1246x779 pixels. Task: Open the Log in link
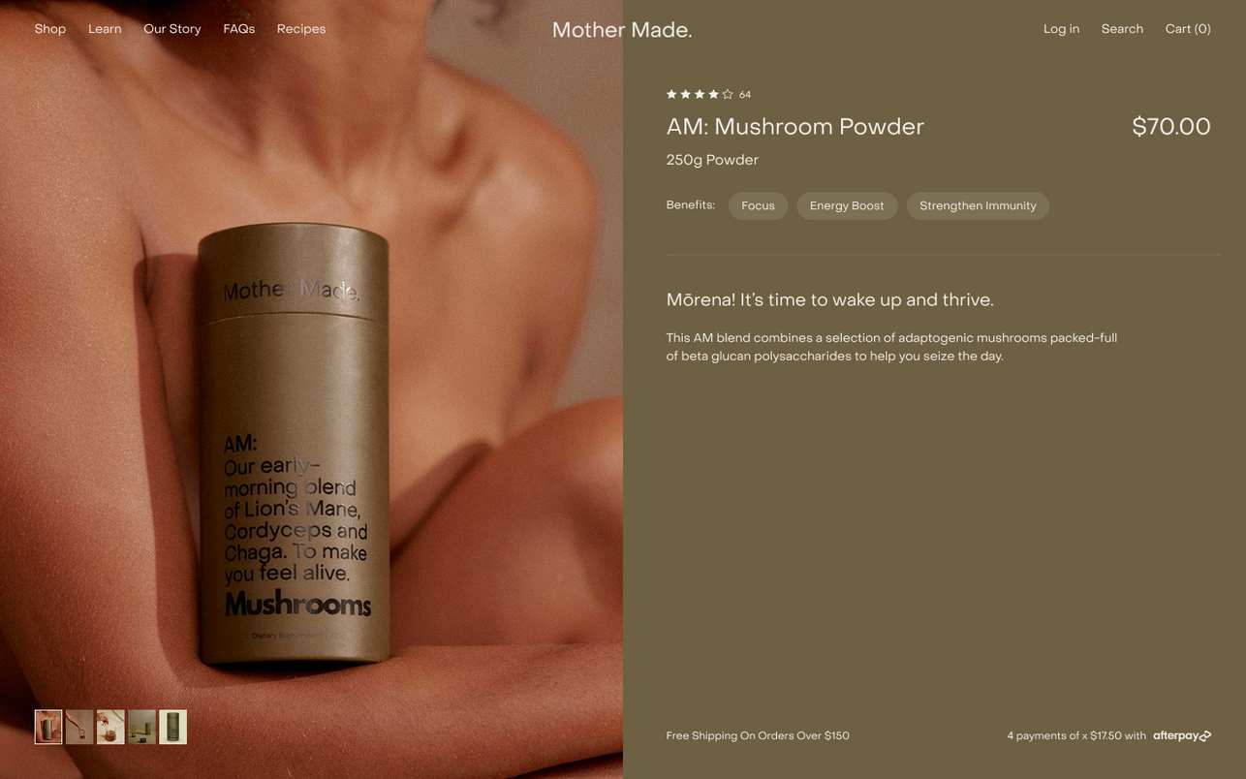point(1061,29)
